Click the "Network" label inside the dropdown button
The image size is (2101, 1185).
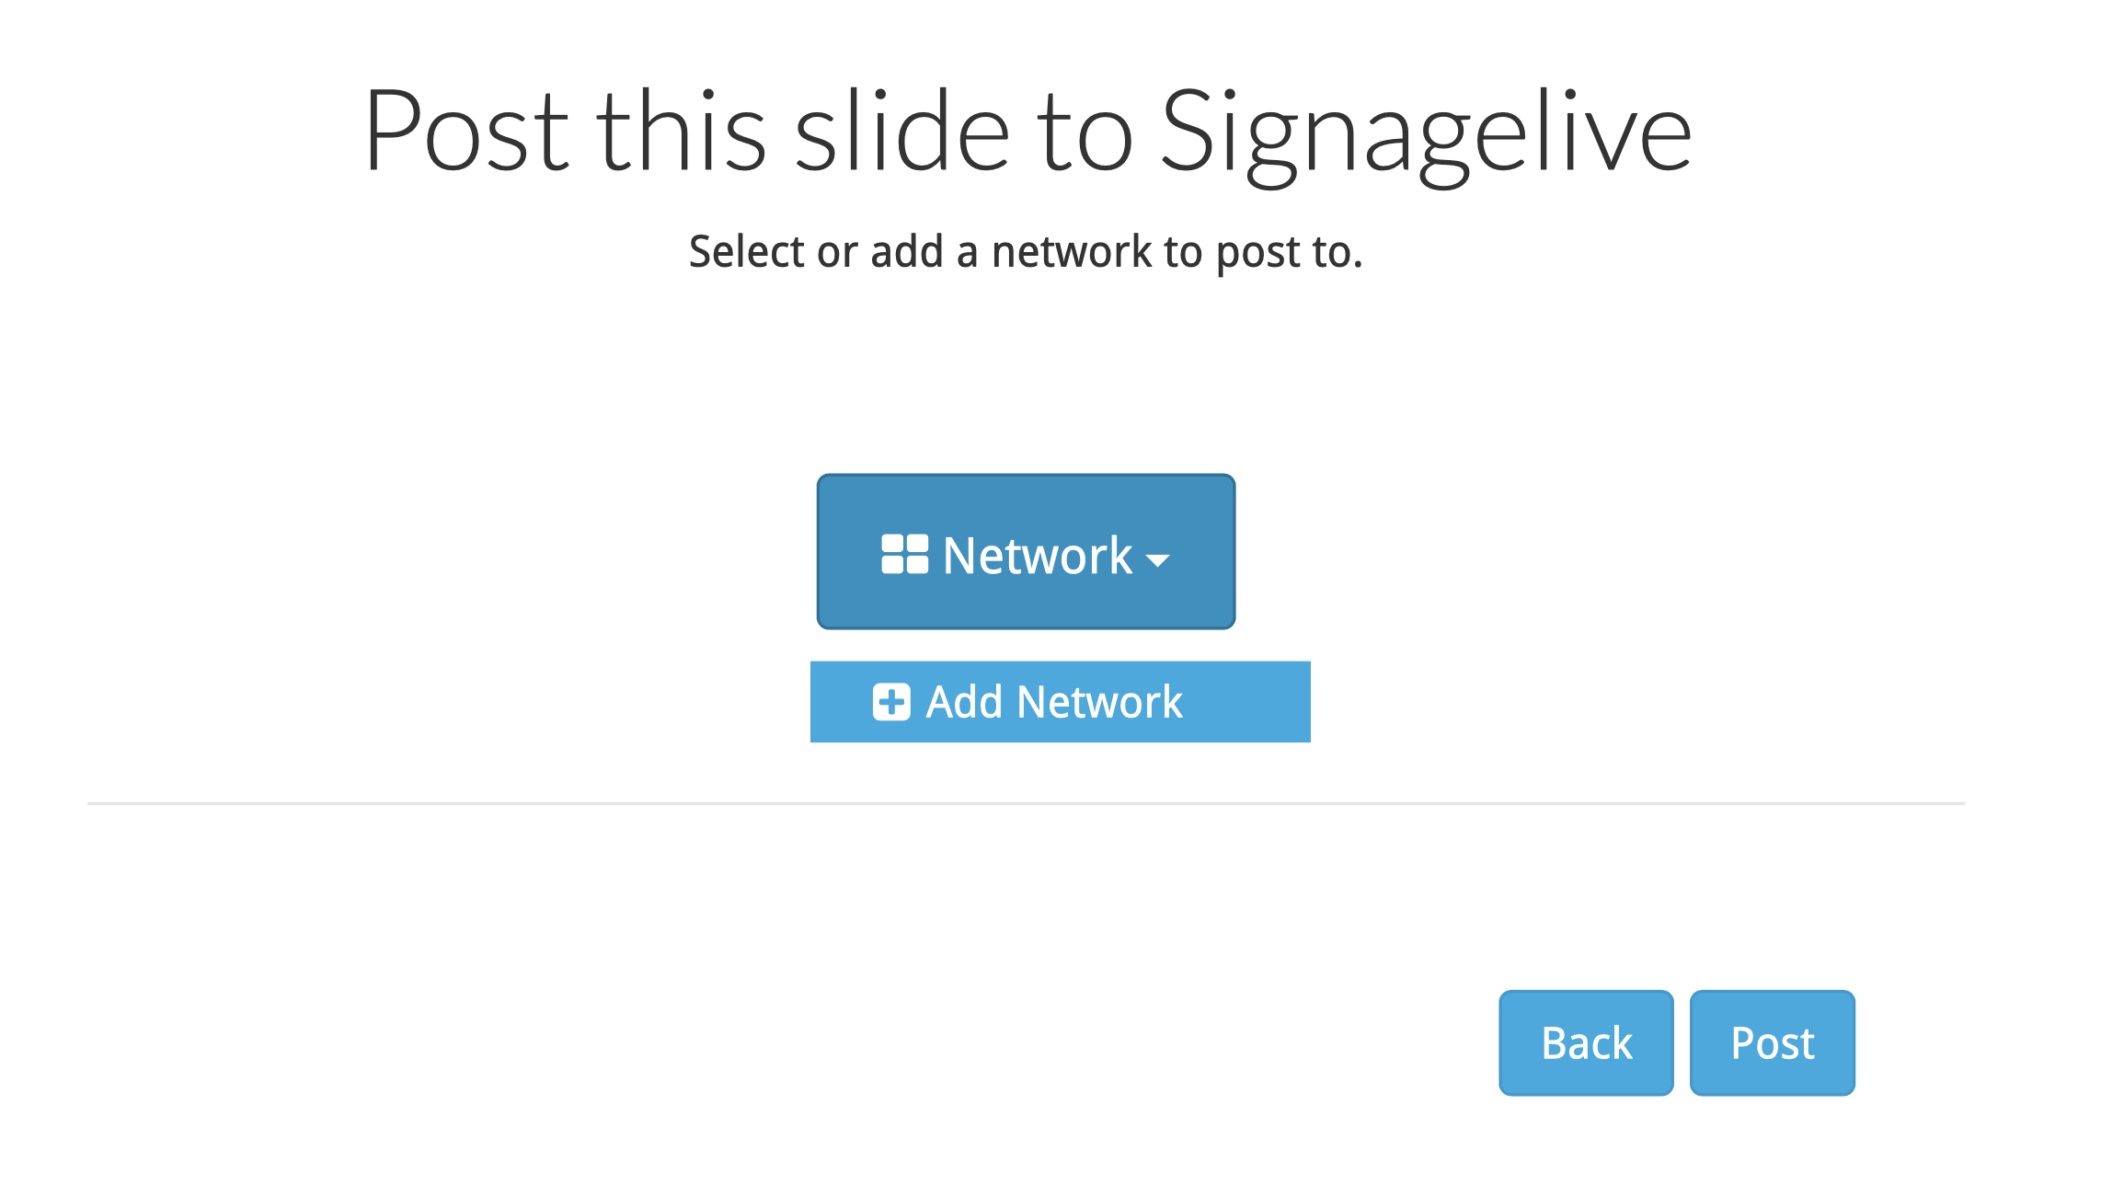pyautogui.click(x=1038, y=556)
